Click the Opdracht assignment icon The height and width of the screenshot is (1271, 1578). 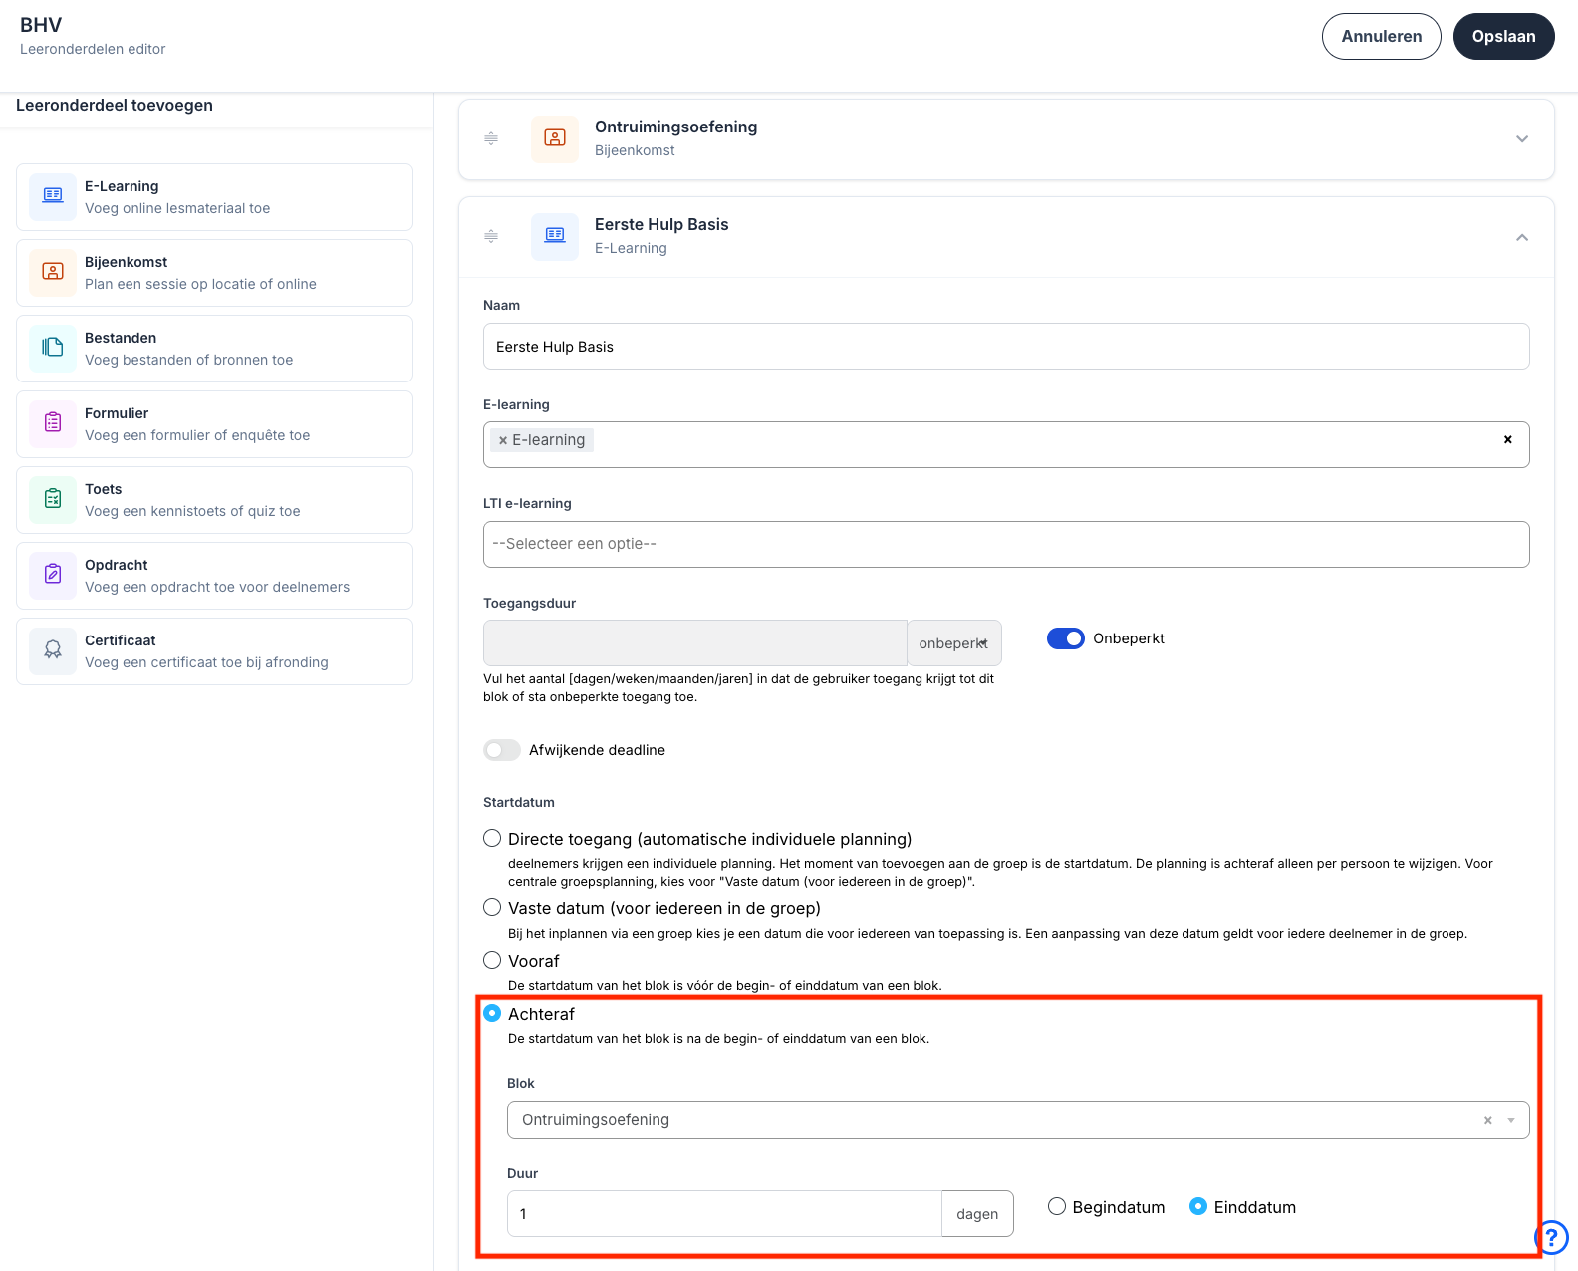(53, 575)
